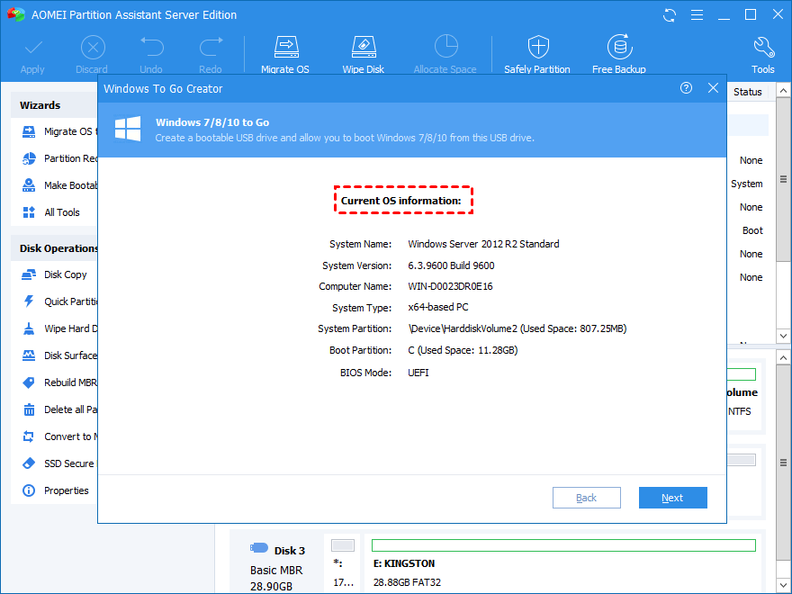Click the Discard toolbar icon
Viewport: 792px width, 594px height.
pyautogui.click(x=93, y=49)
